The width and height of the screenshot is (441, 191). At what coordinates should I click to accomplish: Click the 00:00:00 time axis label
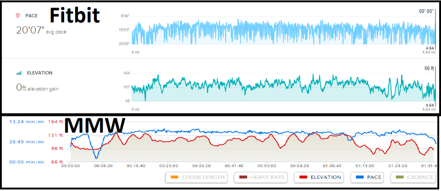tap(71, 166)
